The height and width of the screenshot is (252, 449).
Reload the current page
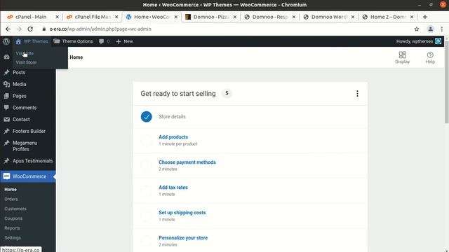tap(30, 29)
